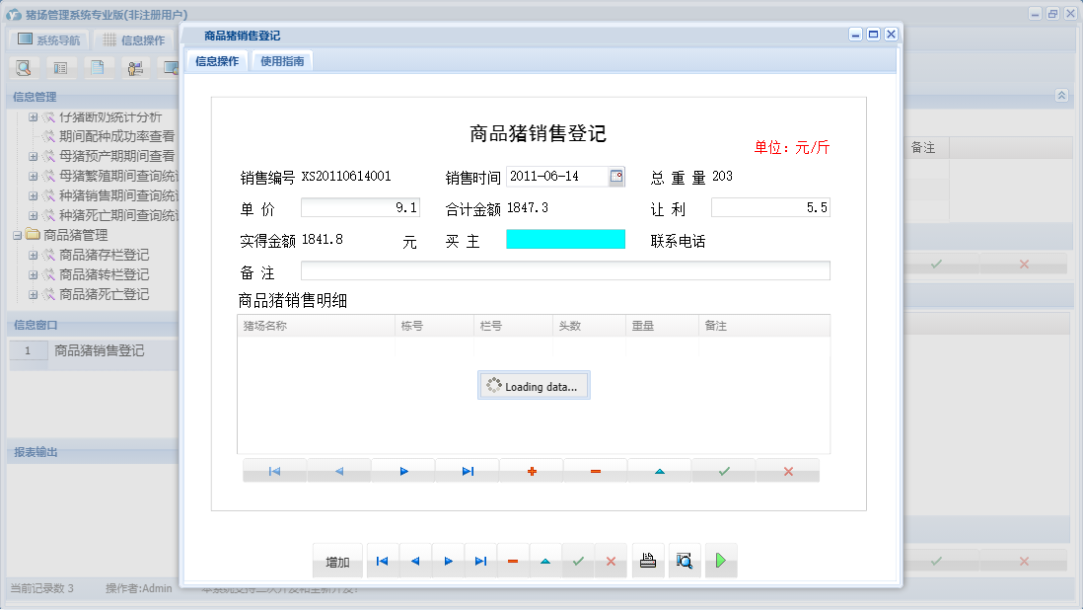Open the print function for the sale record

(648, 560)
